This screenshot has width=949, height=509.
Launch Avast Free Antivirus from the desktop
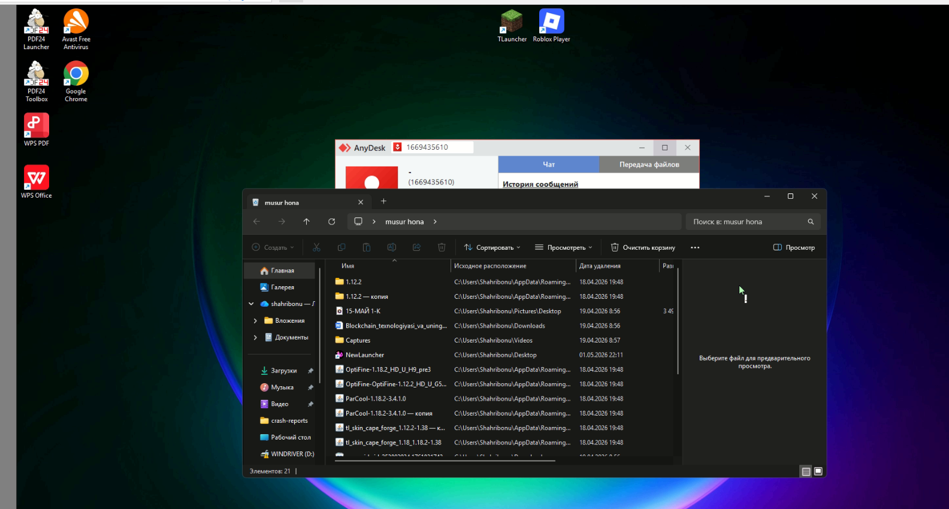pyautogui.click(x=76, y=29)
